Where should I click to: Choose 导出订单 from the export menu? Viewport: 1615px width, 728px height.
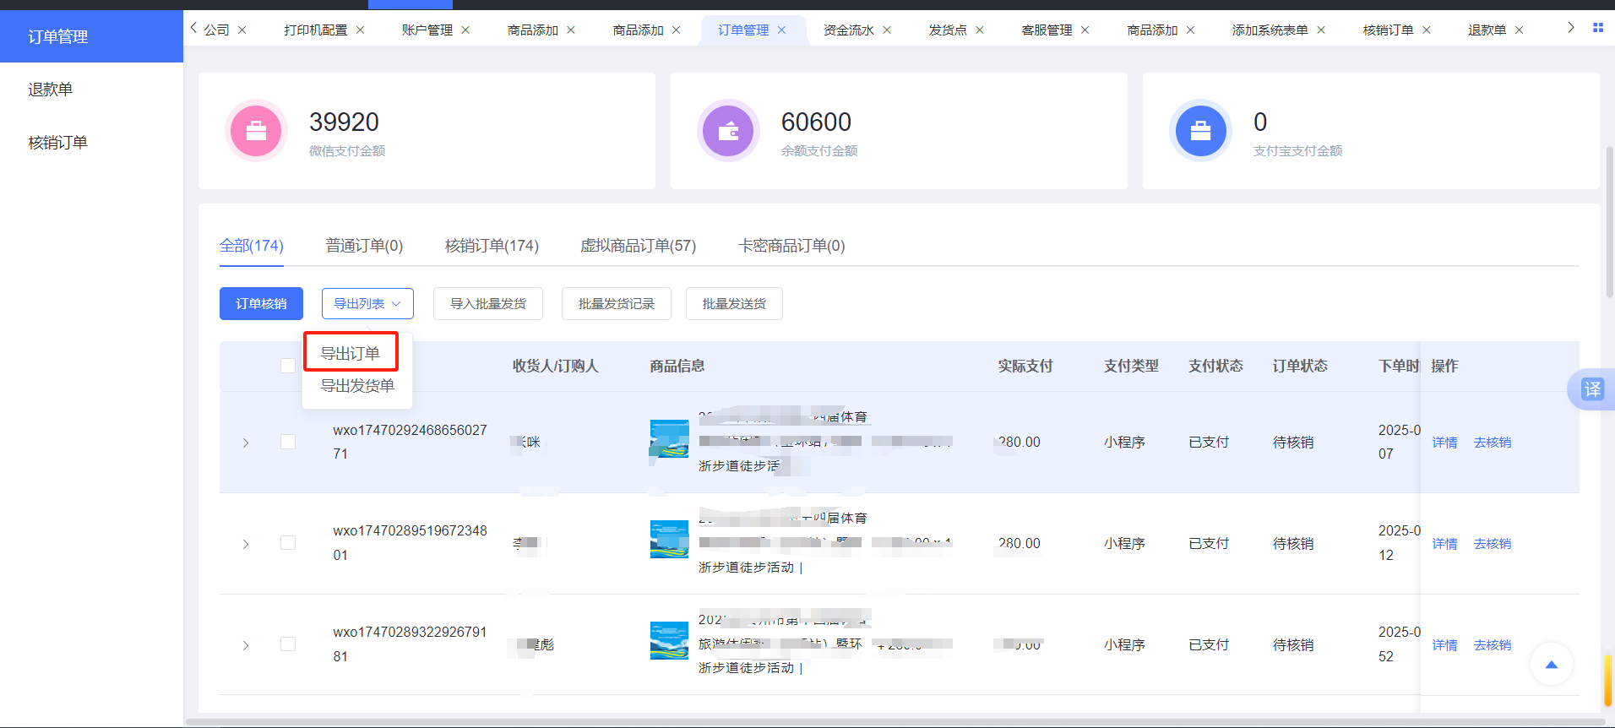351,353
